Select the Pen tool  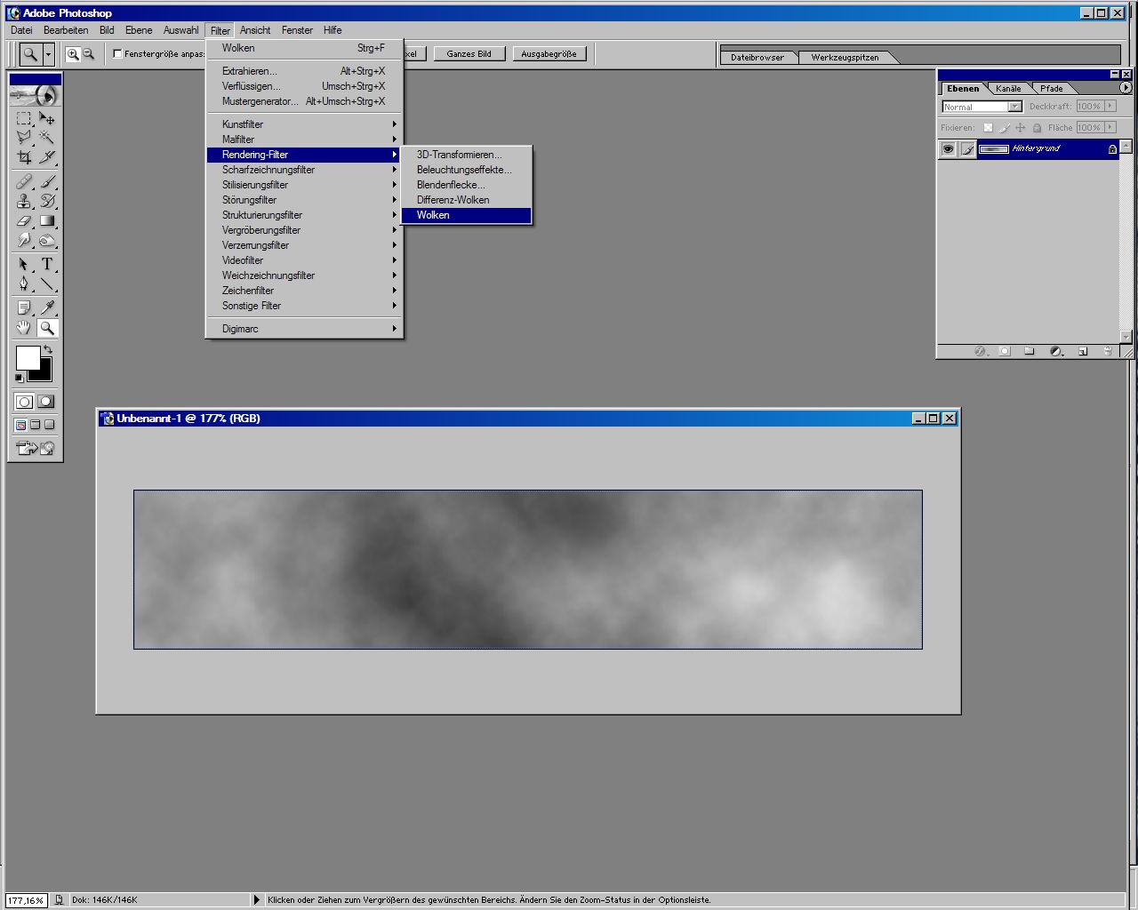pos(24,284)
